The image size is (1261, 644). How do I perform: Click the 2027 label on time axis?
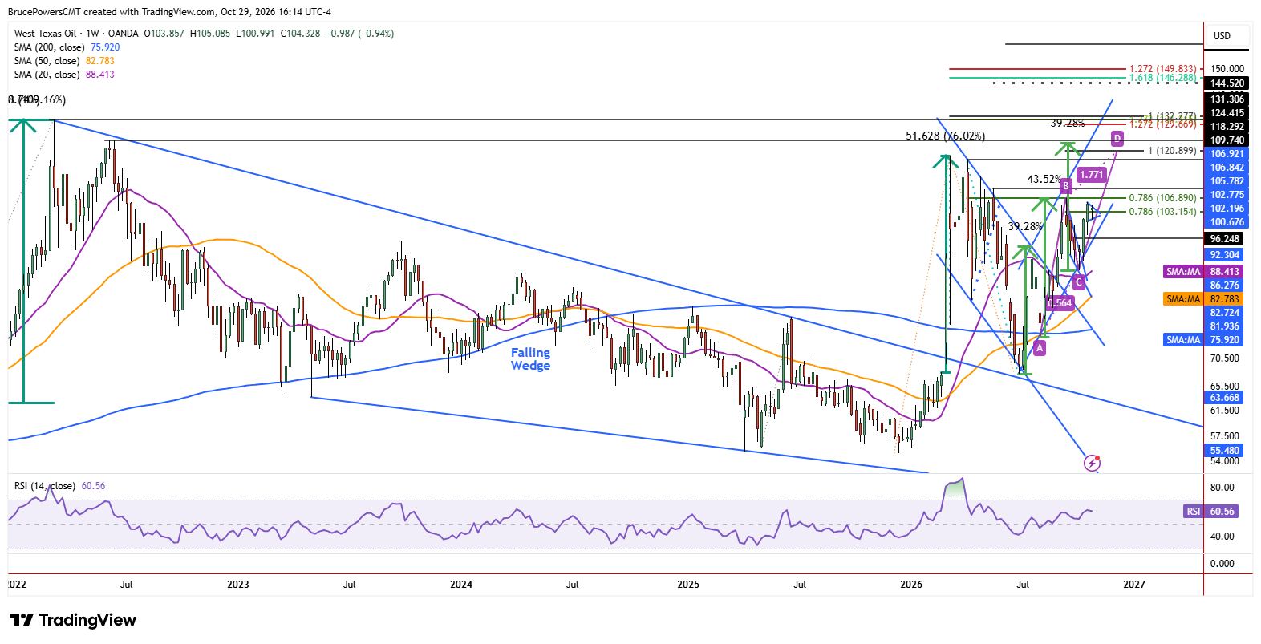point(1134,585)
